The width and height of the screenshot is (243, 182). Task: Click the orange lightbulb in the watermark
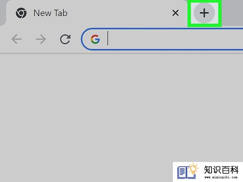[193, 169]
